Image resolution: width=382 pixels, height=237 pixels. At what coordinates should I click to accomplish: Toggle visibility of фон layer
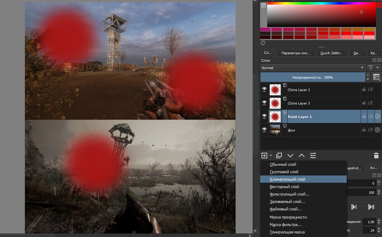[x=264, y=130]
